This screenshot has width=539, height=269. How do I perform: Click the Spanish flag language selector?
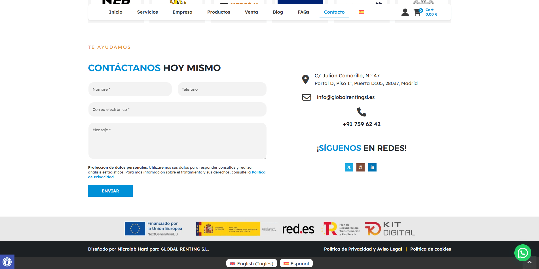pyautogui.click(x=362, y=12)
